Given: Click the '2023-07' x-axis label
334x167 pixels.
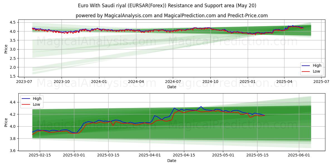Looking at the screenshot, I should click(x=24, y=82).
